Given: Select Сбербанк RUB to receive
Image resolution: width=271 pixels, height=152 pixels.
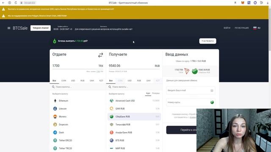Looking at the screenshot, I should tap(134, 117).
